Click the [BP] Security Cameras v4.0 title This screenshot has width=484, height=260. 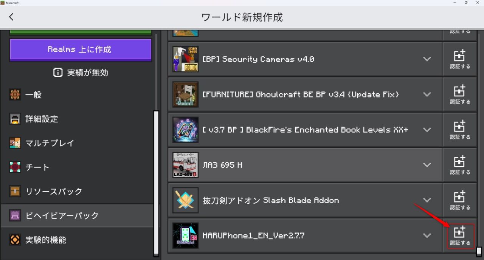click(x=258, y=59)
